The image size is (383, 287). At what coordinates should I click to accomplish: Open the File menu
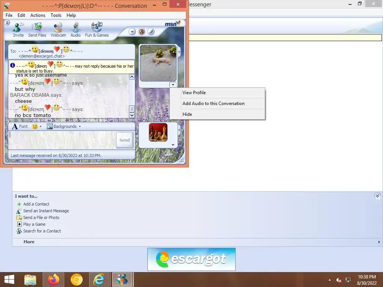click(9, 15)
